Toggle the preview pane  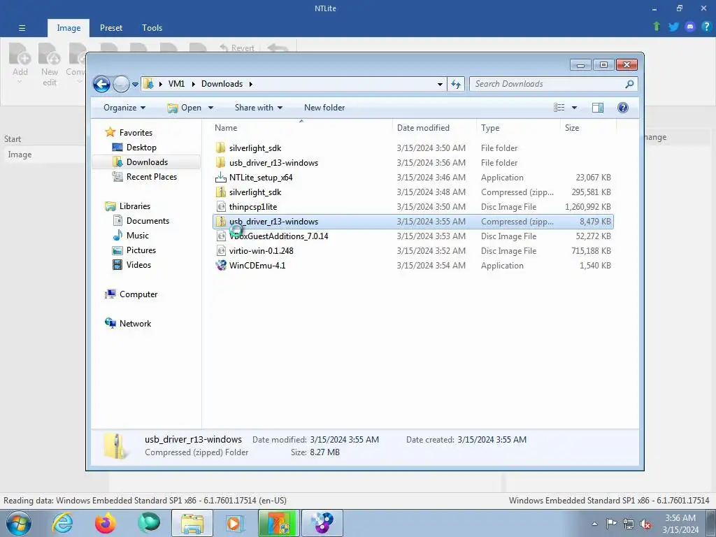point(598,108)
